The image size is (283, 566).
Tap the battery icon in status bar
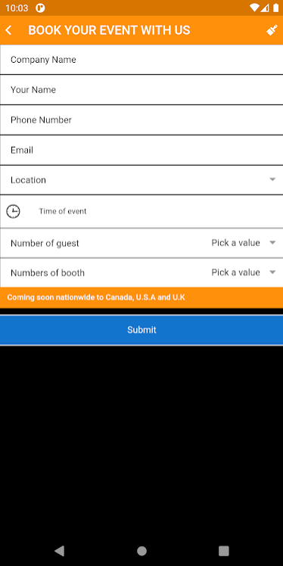(x=275, y=8)
